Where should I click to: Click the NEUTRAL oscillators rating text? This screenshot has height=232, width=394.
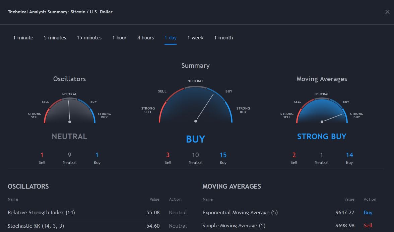70,137
